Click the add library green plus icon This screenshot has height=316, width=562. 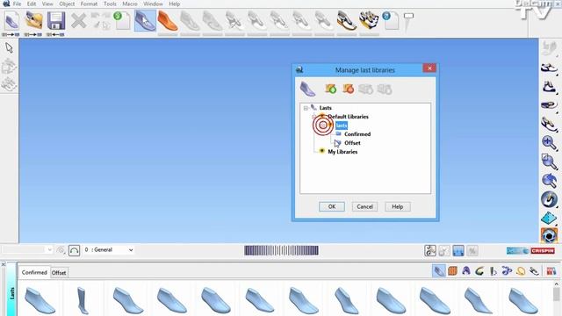tap(330, 89)
